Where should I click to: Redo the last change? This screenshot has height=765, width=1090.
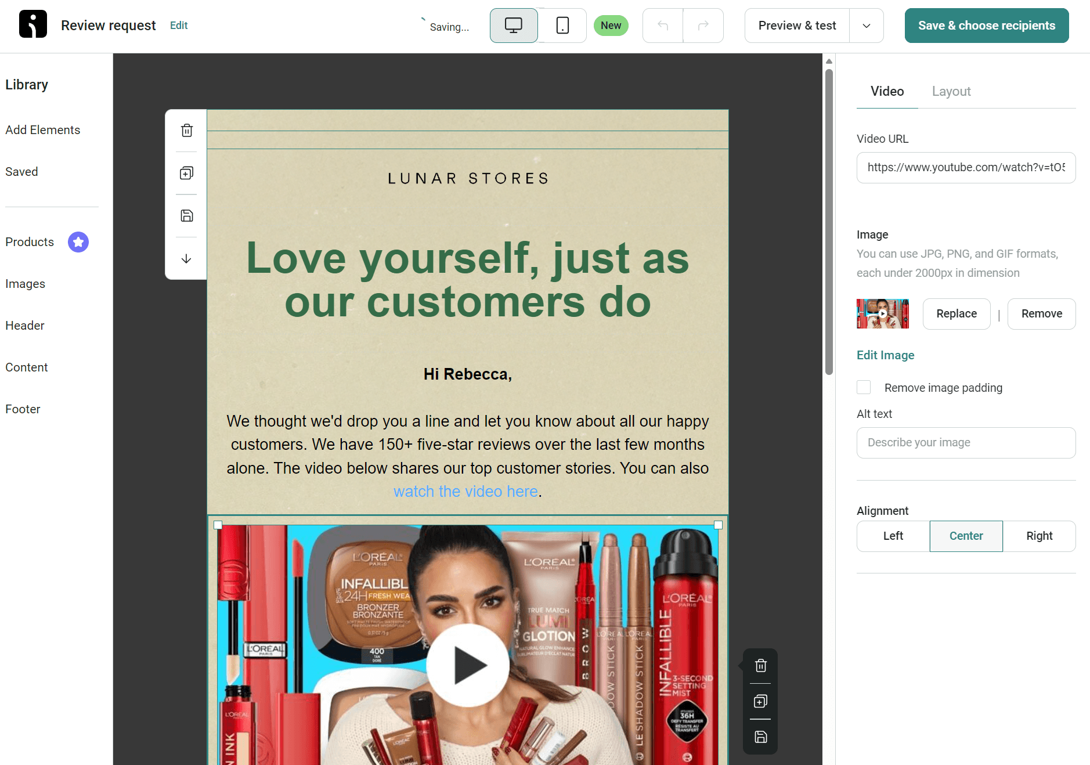point(703,26)
